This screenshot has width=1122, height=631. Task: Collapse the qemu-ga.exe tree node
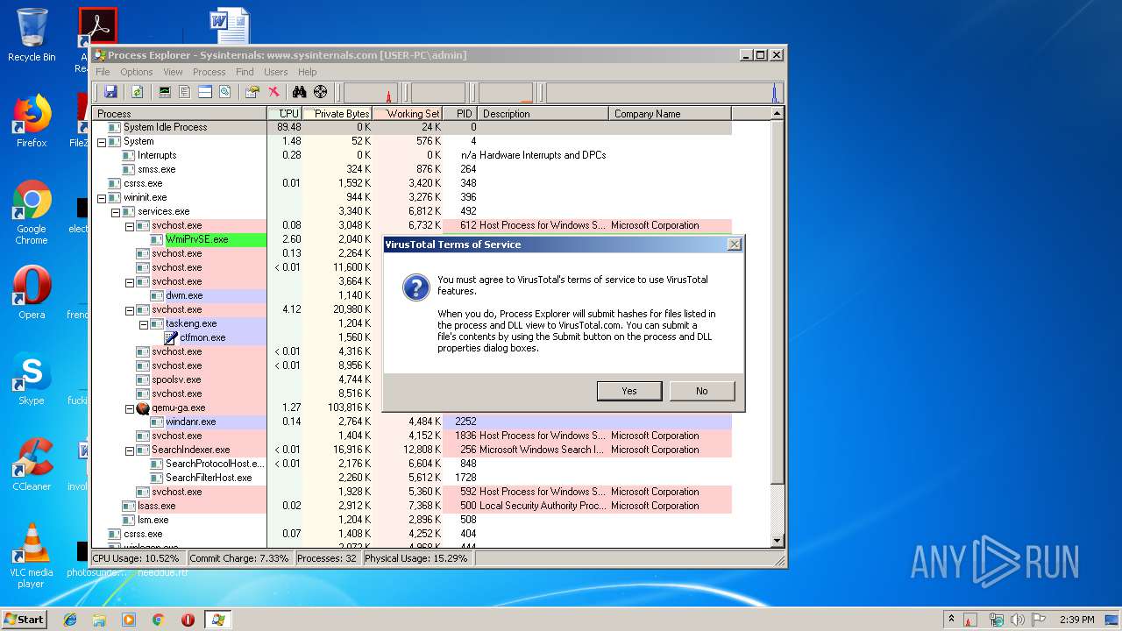[x=129, y=408]
